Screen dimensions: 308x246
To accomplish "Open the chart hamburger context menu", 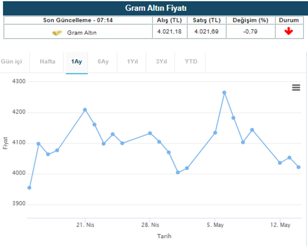I will tap(296, 88).
